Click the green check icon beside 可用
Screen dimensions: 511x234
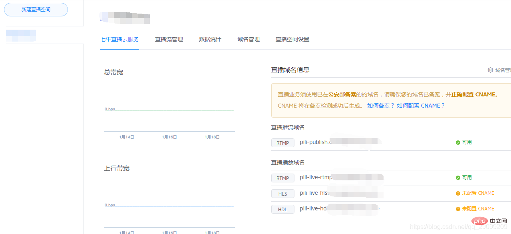coord(458,142)
